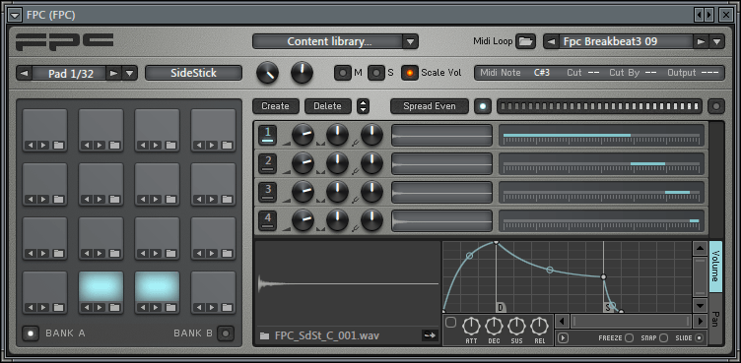
Task: Toggle envelope enable checkbox left of ATT
Action: (x=451, y=323)
